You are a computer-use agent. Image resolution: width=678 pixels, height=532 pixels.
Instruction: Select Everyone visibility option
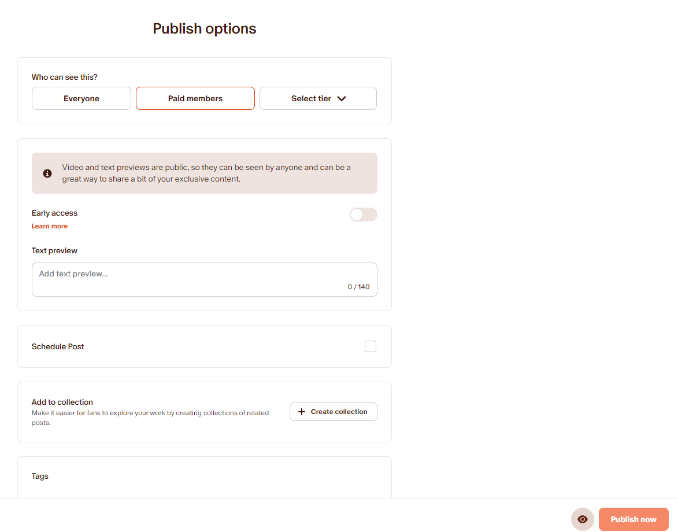[81, 98]
